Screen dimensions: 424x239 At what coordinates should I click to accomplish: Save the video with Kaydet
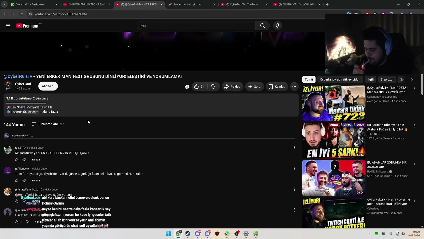[x=277, y=87]
